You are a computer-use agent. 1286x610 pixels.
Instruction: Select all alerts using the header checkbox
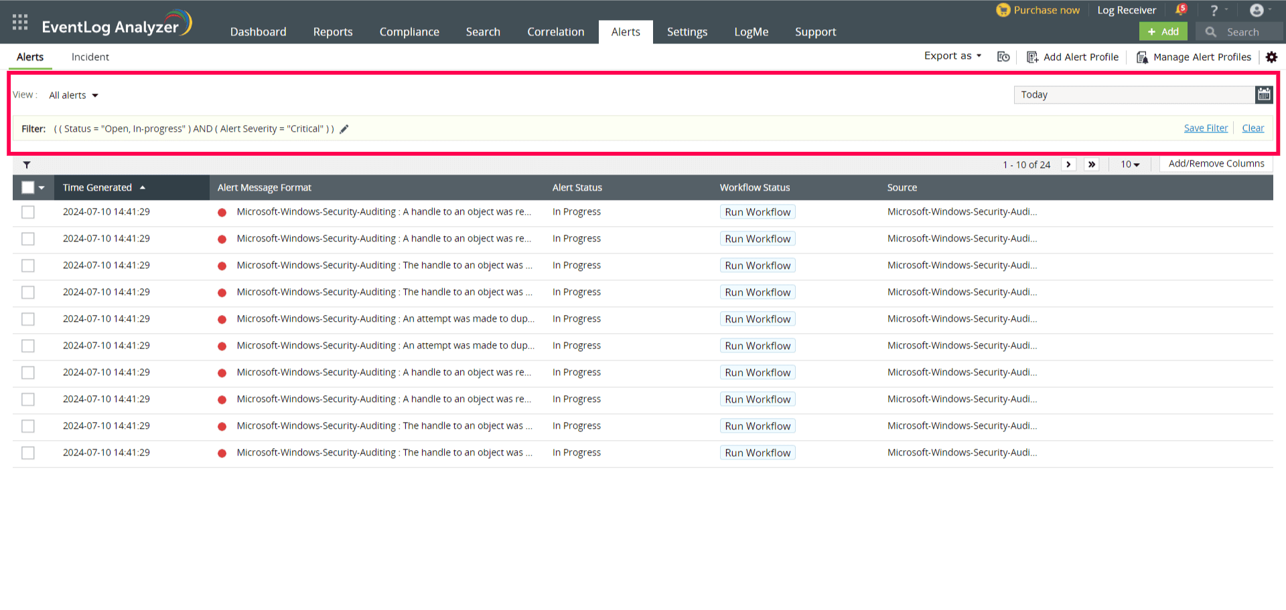click(27, 187)
